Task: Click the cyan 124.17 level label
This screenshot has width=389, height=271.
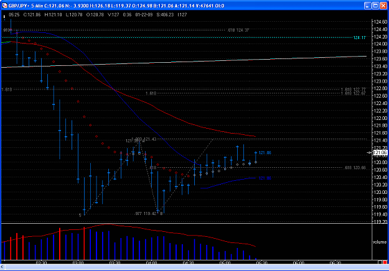Action: point(359,38)
